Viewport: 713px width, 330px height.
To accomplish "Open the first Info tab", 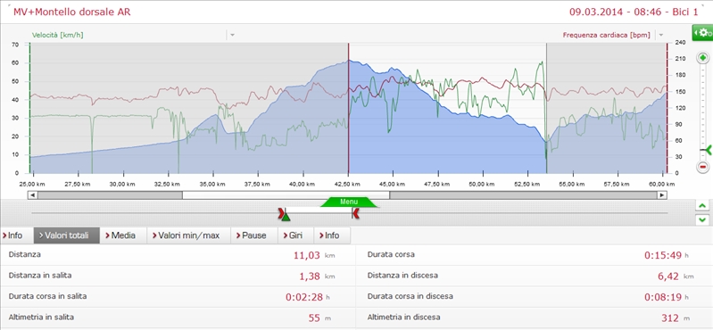I will [x=12, y=235].
